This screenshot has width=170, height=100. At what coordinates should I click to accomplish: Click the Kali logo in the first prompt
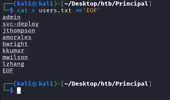pos(34,4)
